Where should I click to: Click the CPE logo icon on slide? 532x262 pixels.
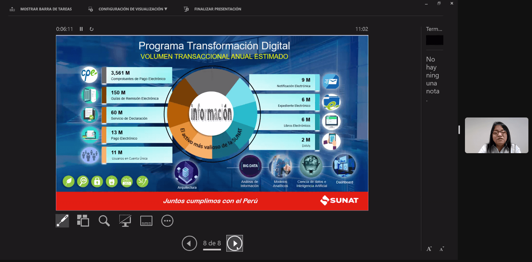pyautogui.click(x=89, y=75)
